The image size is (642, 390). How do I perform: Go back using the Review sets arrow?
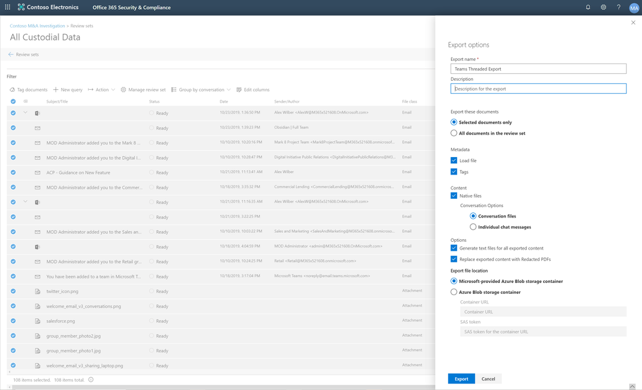pyautogui.click(x=11, y=55)
